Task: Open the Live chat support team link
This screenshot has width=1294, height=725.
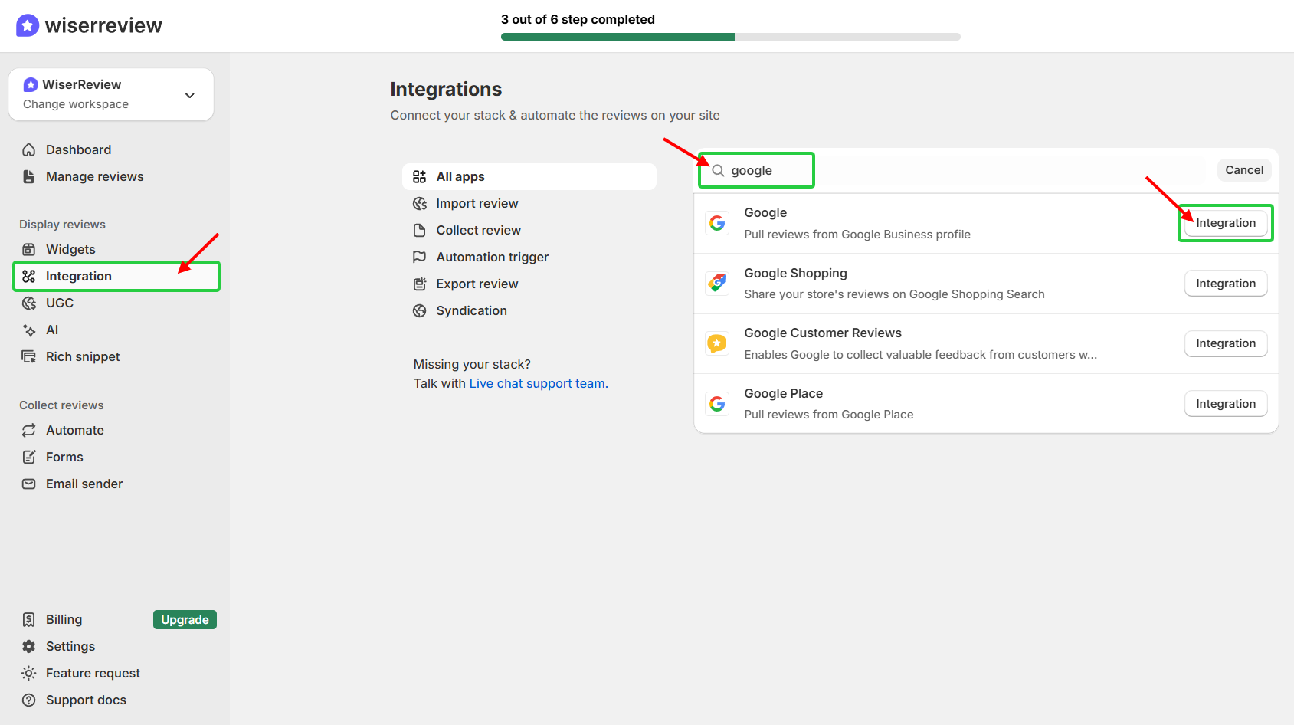Action: coord(538,383)
